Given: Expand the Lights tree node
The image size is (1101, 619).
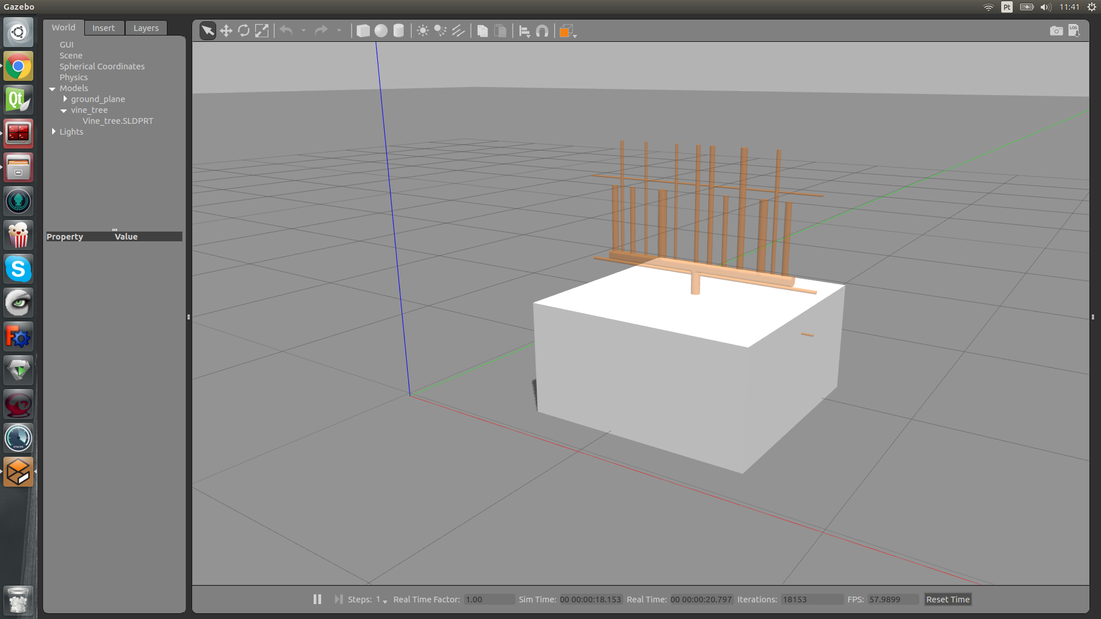Looking at the screenshot, I should point(53,132).
